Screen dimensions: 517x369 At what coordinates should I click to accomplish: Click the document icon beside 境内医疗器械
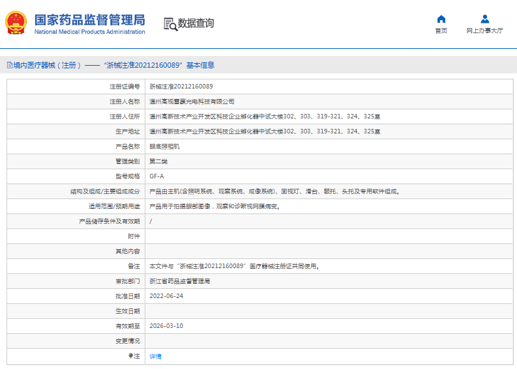point(9,65)
